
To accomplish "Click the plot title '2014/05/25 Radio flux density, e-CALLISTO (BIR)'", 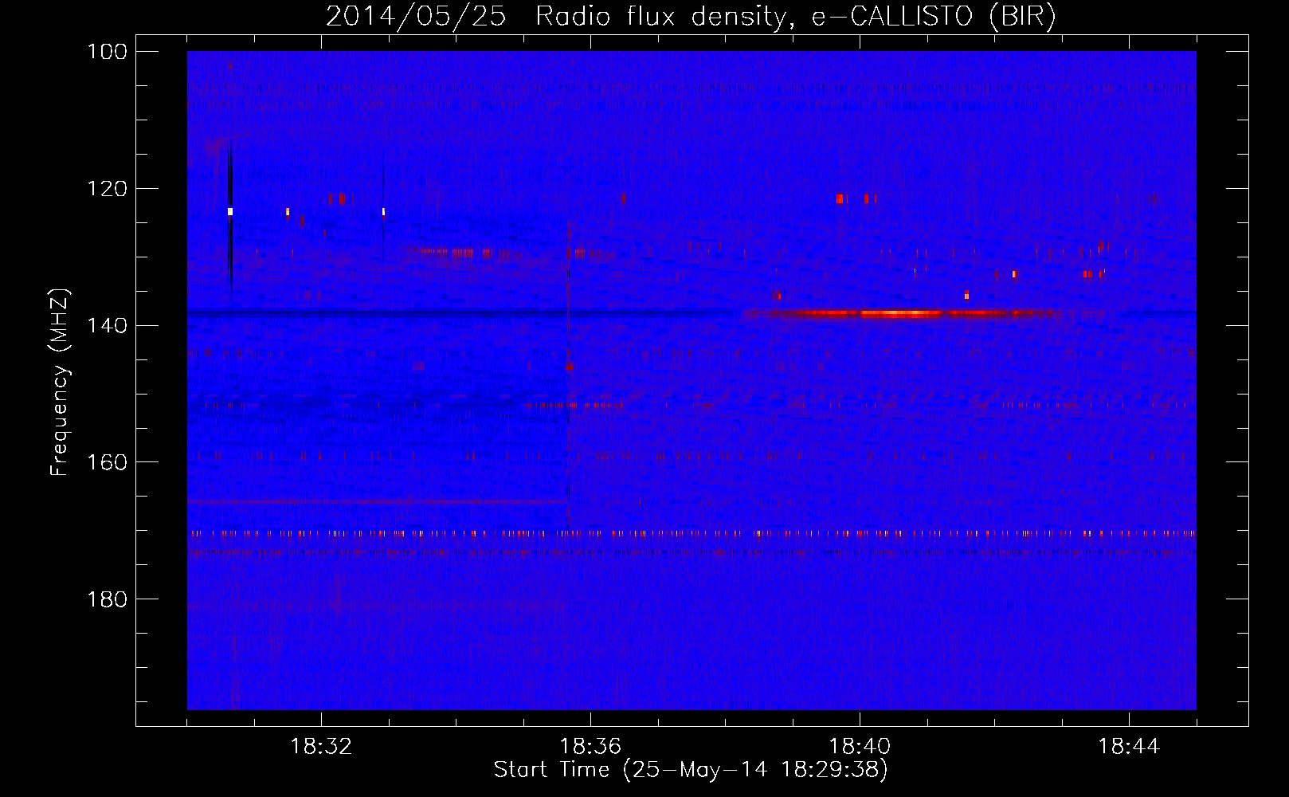I will [x=691, y=16].
